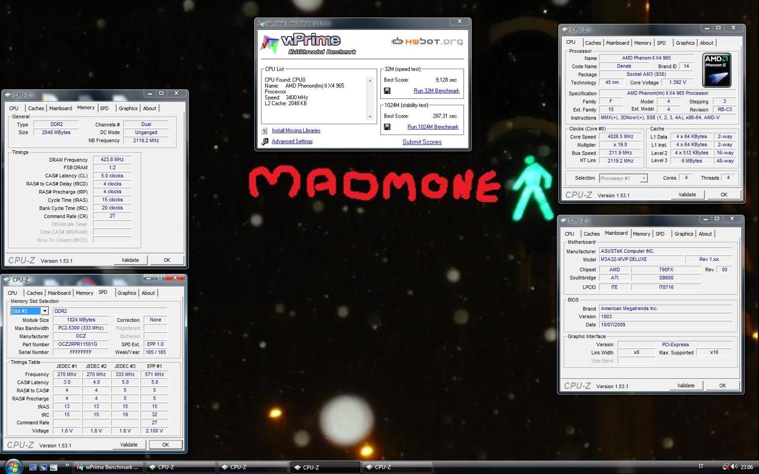Viewport: 759px width, 474px height.
Task: Click the Part Number field OCZ2RPR11501G
Action: pos(81,344)
